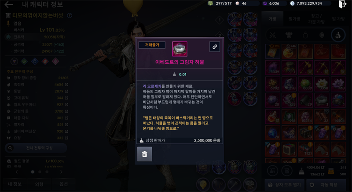
Task: Click the exit door icon at top right
Action: point(343,4)
